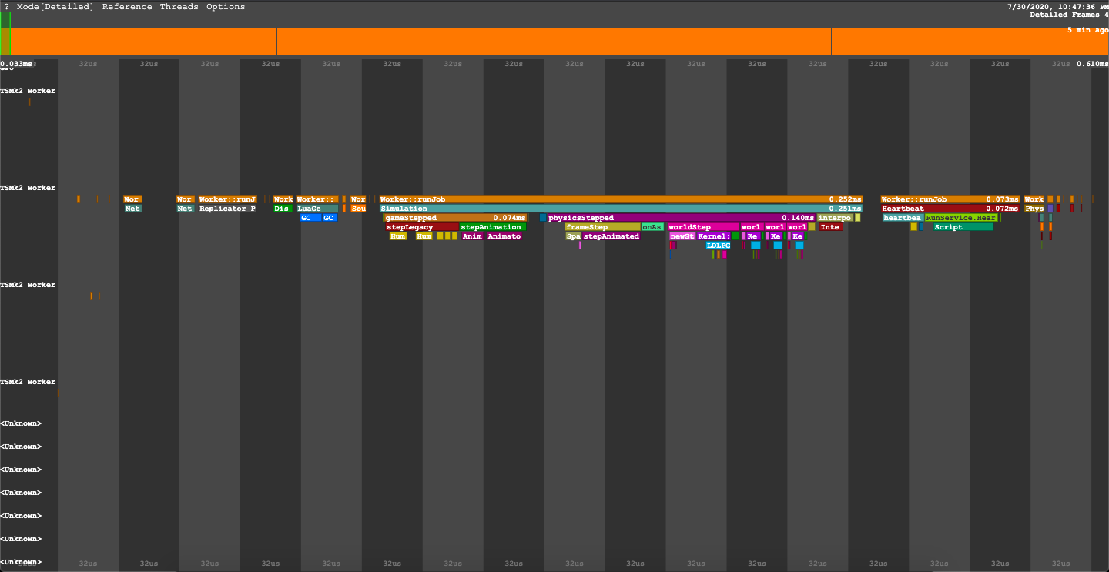The image size is (1109, 572).
Task: Open the Threads menu
Action: (179, 7)
